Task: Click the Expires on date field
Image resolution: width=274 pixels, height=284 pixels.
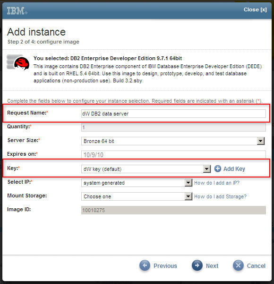Action: click(x=173, y=155)
